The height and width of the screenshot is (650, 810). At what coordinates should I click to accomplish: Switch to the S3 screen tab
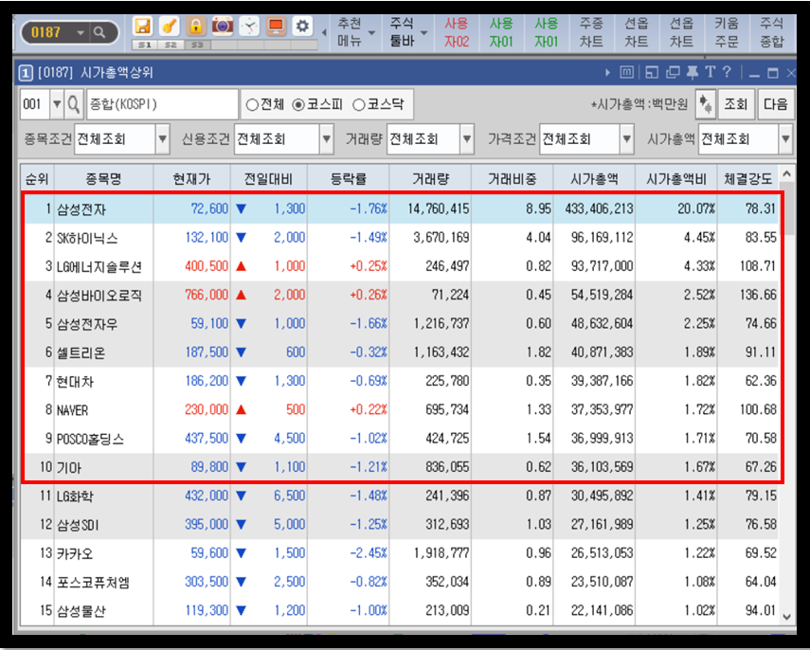click(x=198, y=45)
